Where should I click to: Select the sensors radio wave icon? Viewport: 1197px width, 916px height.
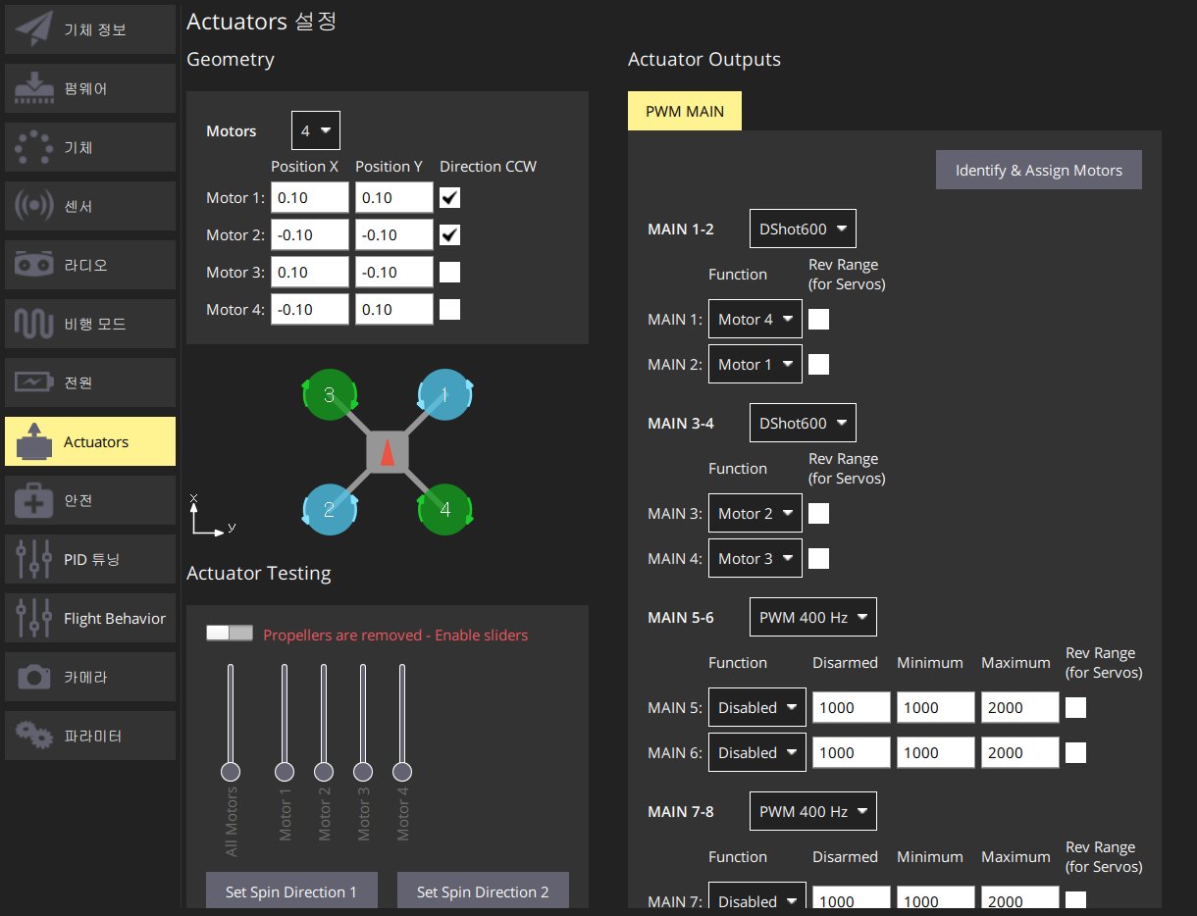pyautogui.click(x=34, y=206)
